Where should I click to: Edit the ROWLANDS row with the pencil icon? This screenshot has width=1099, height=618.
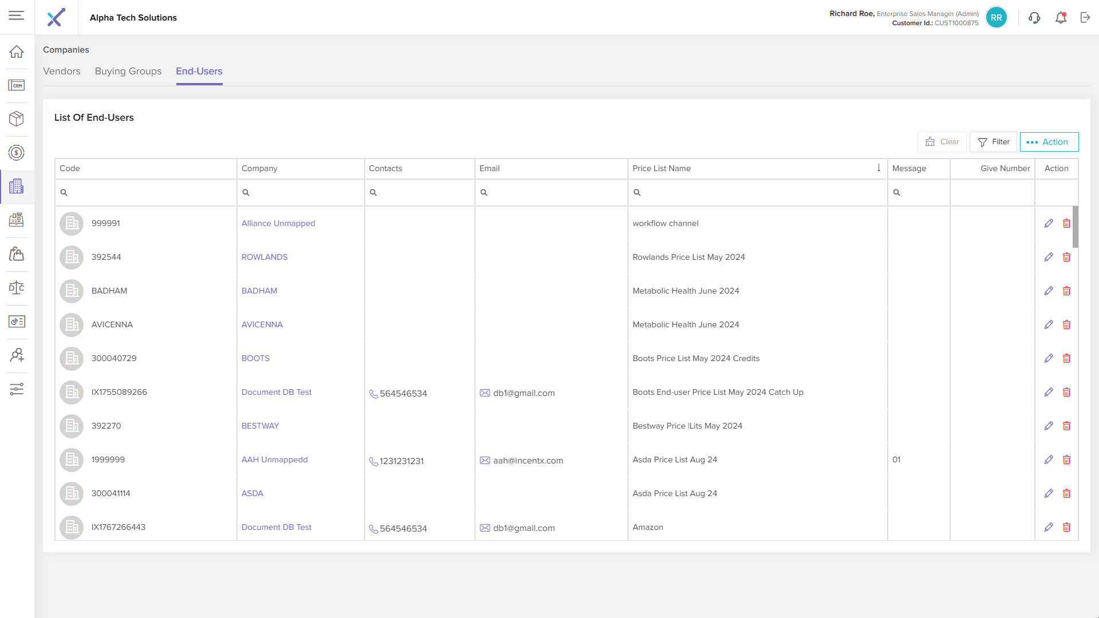[1049, 257]
